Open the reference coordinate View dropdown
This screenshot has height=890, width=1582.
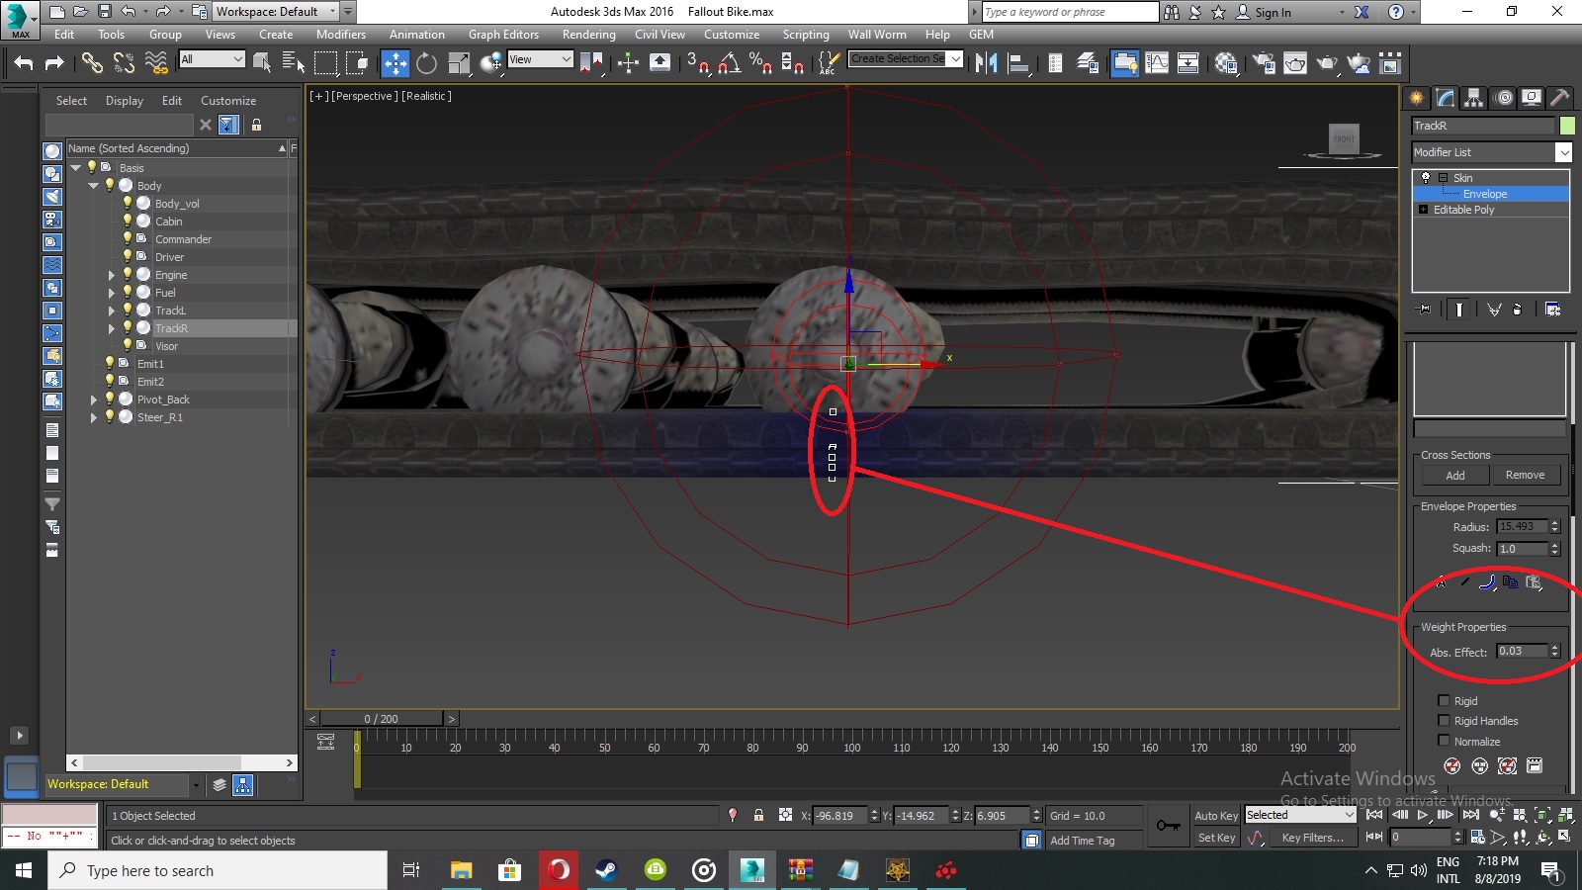point(540,59)
